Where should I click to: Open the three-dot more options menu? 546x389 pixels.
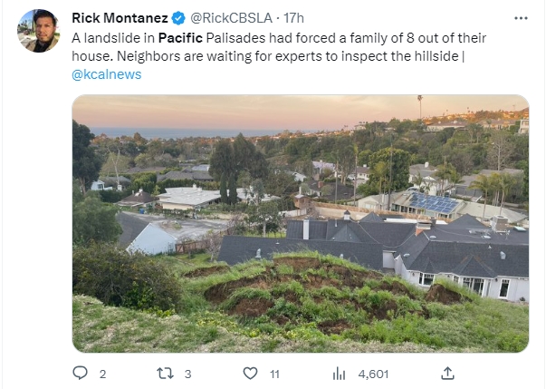pyautogui.click(x=521, y=18)
